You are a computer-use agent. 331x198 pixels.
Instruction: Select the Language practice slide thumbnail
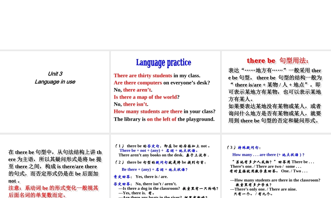click(165, 92)
